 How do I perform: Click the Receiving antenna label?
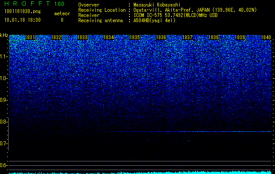tap(101, 20)
